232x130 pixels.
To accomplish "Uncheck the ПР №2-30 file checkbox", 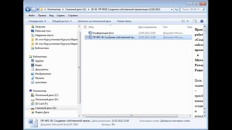I will point(87,37).
